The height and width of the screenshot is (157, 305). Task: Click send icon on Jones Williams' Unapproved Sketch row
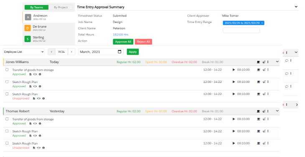[264, 94]
